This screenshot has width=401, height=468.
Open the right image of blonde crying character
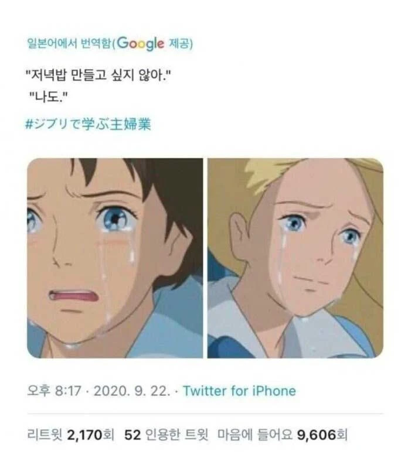click(295, 258)
